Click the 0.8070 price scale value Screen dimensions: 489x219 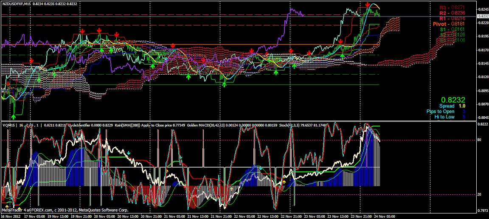[x=483, y=104]
